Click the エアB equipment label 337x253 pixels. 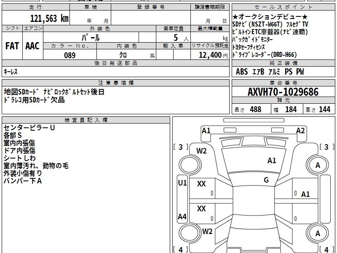(x=258, y=72)
